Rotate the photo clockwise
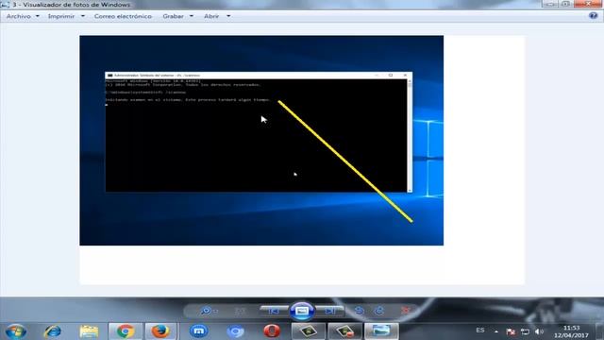 click(x=379, y=311)
